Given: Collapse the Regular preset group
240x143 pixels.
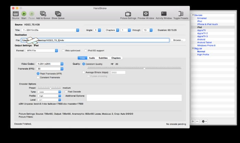Looking at the screenshot, I should (x=193, y=49).
